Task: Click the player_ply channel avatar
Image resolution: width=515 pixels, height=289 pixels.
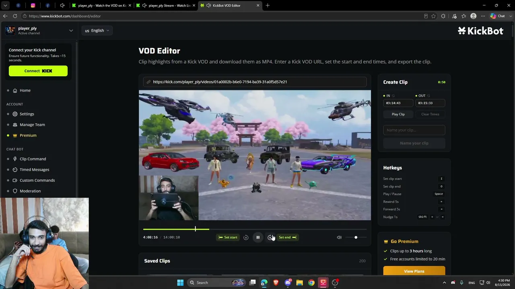Action: (x=10, y=31)
